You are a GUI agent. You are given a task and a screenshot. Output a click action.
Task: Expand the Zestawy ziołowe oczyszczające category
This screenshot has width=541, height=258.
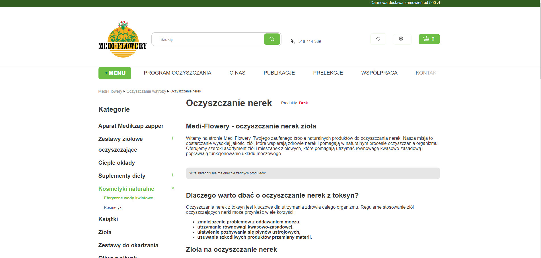coord(172,138)
